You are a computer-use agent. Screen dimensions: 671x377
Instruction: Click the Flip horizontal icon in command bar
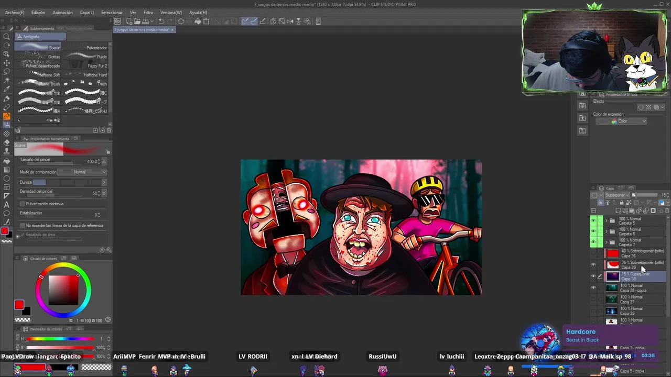pos(290,21)
